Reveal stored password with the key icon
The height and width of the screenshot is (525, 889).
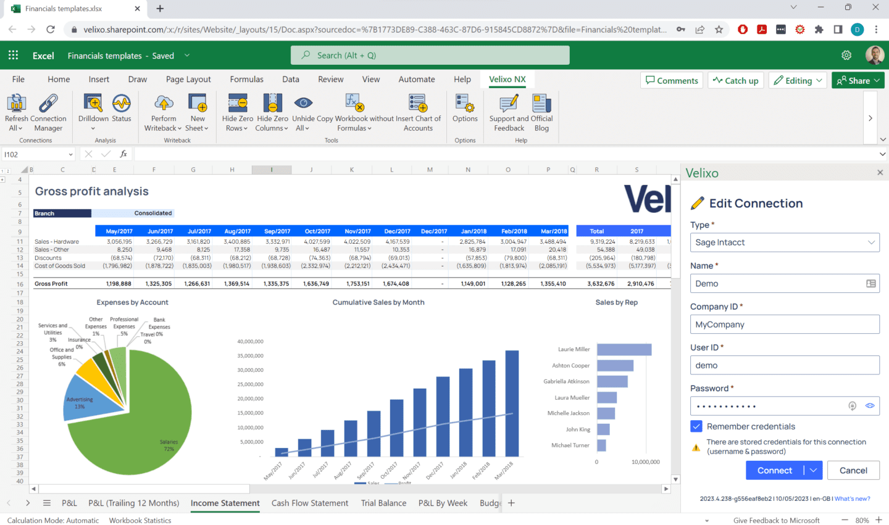852,406
